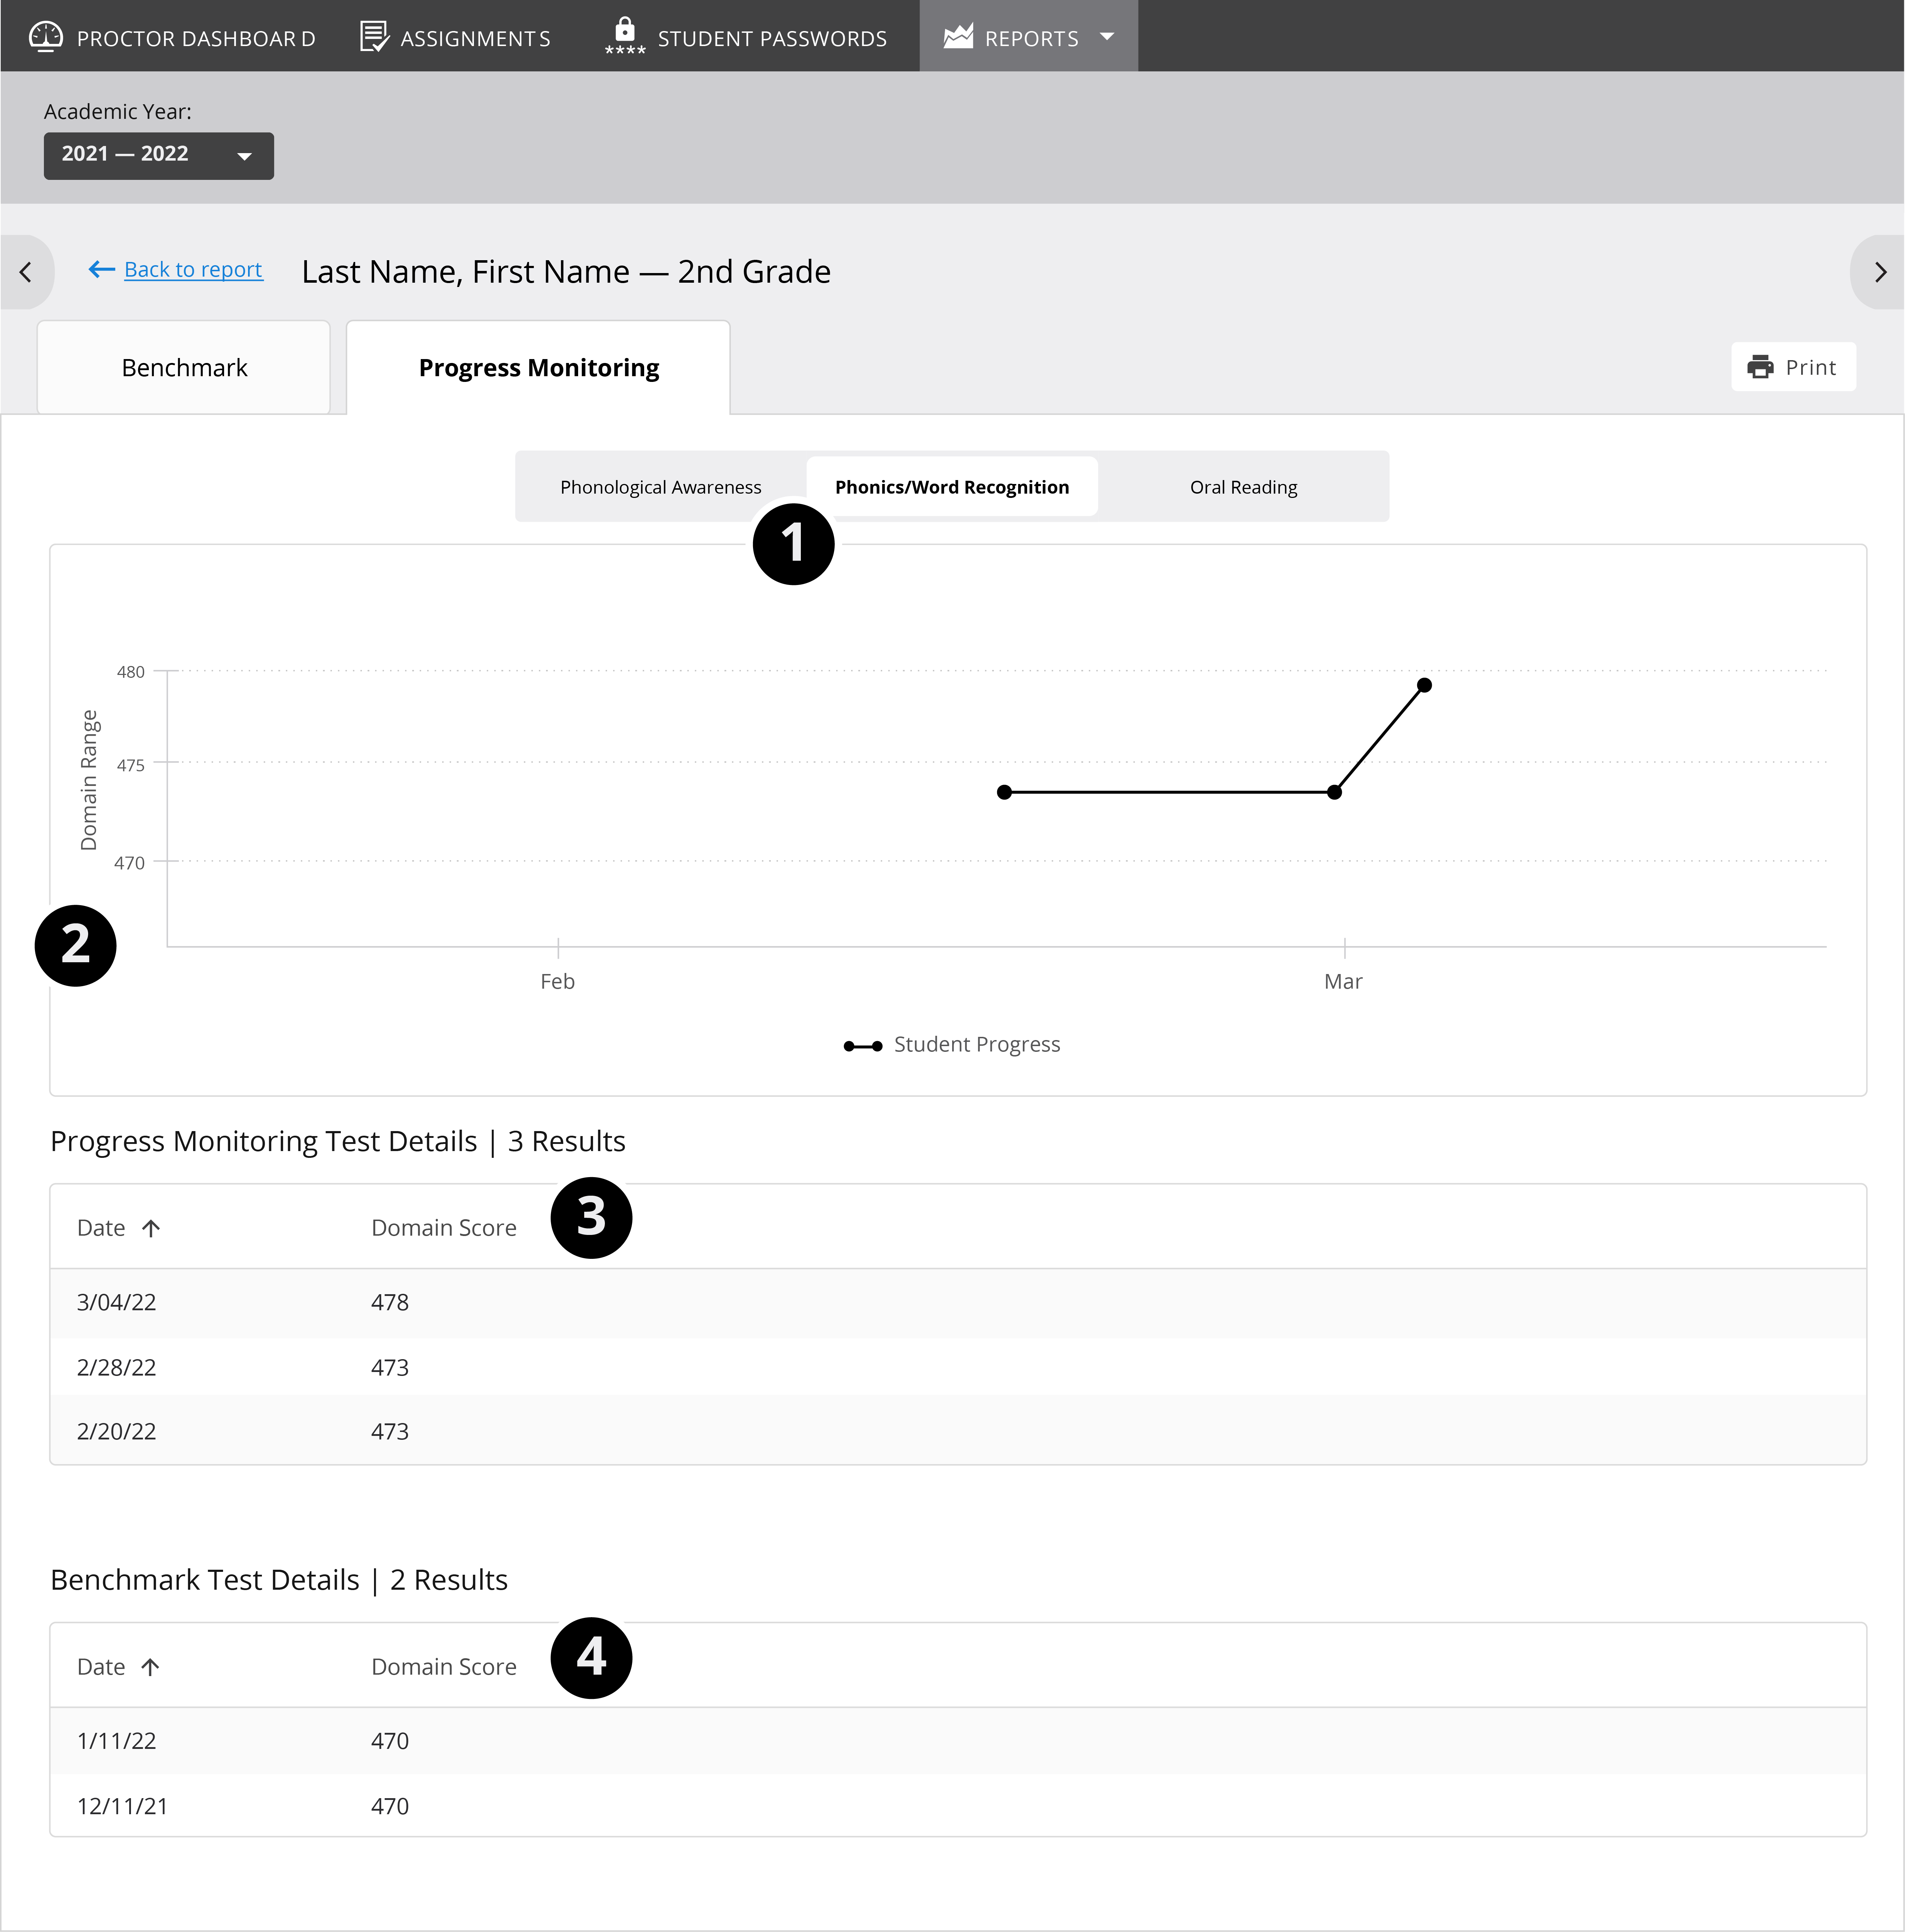Viewport: 1905px width, 1932px height.
Task: Open the Phonological Awareness domain
Action: 660,487
